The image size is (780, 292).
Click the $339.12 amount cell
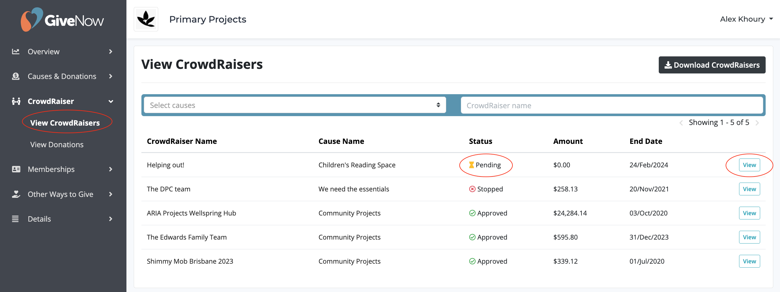(x=565, y=261)
